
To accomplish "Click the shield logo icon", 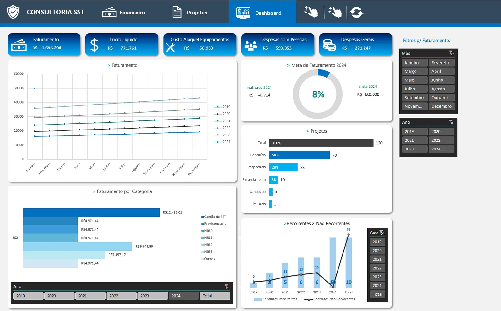I will click(13, 12).
